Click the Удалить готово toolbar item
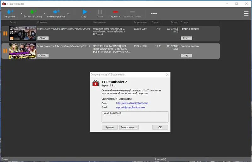 [x=132, y=14]
